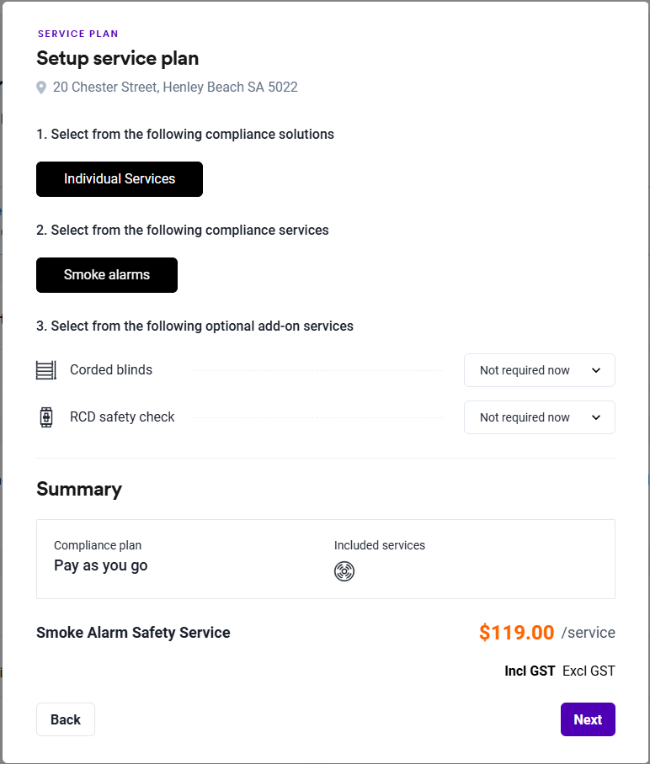Screen dimensions: 650x764
Task: Click the $119.00 service price
Action: tap(516, 633)
